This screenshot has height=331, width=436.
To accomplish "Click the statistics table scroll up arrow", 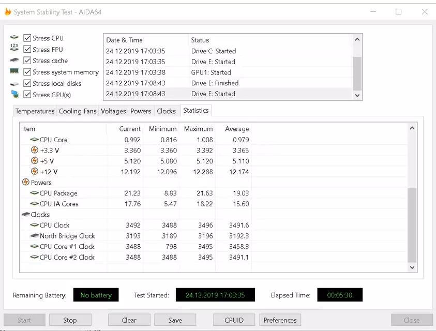I will click(x=412, y=128).
